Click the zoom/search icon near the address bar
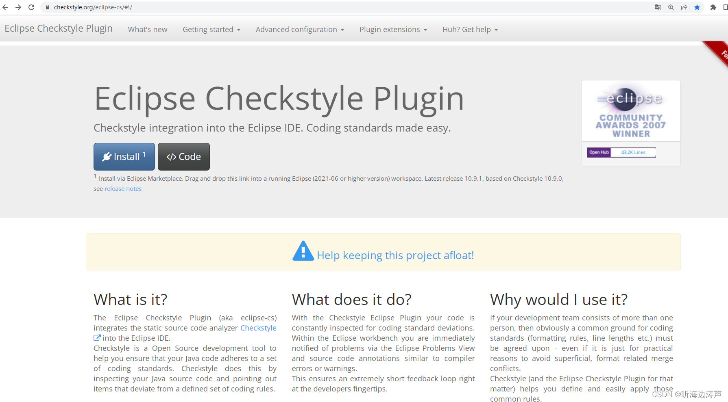The height and width of the screenshot is (402, 728). point(671,7)
